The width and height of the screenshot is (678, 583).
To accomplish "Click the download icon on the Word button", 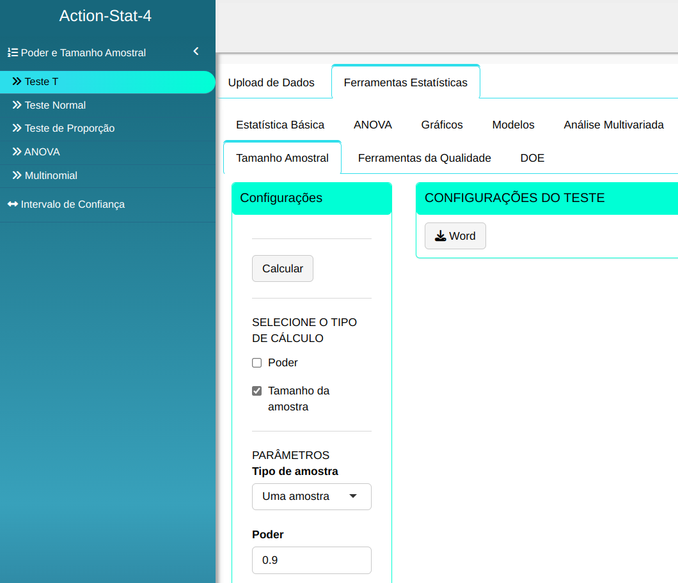I will [x=440, y=236].
